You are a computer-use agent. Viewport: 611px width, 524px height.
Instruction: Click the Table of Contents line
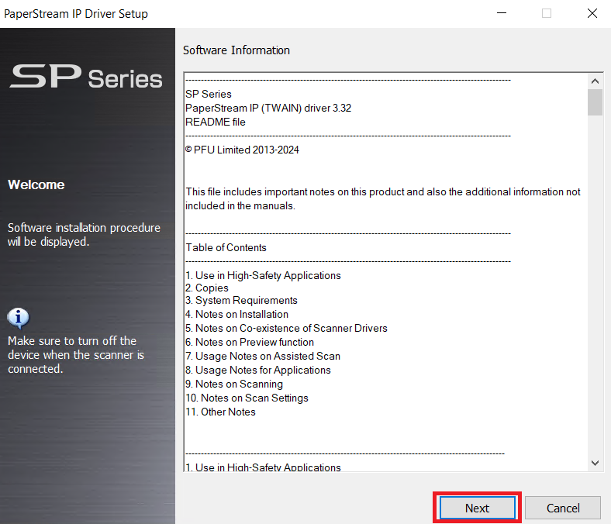226,248
